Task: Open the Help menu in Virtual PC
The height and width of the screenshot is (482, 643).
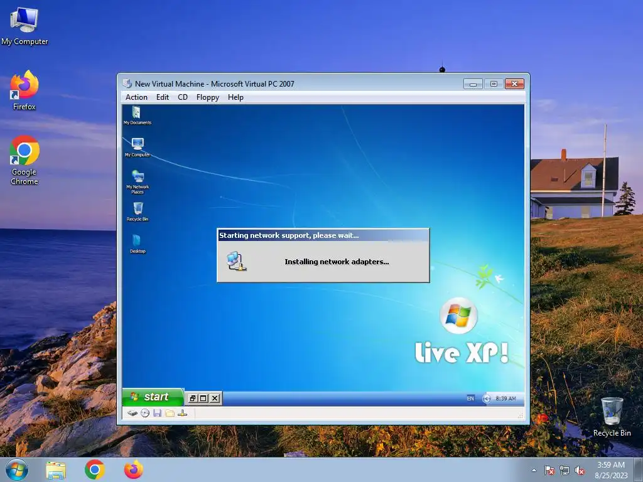Action: [235, 97]
